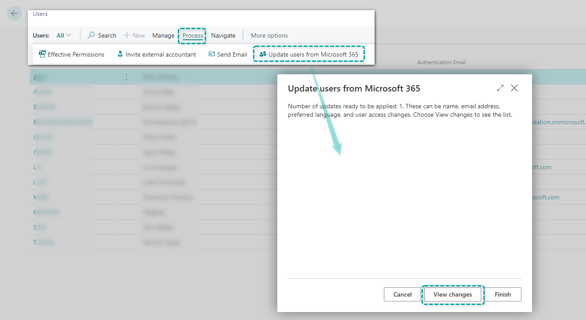Open the Manage menu
Screen dimensions: 586x320
coord(164,35)
